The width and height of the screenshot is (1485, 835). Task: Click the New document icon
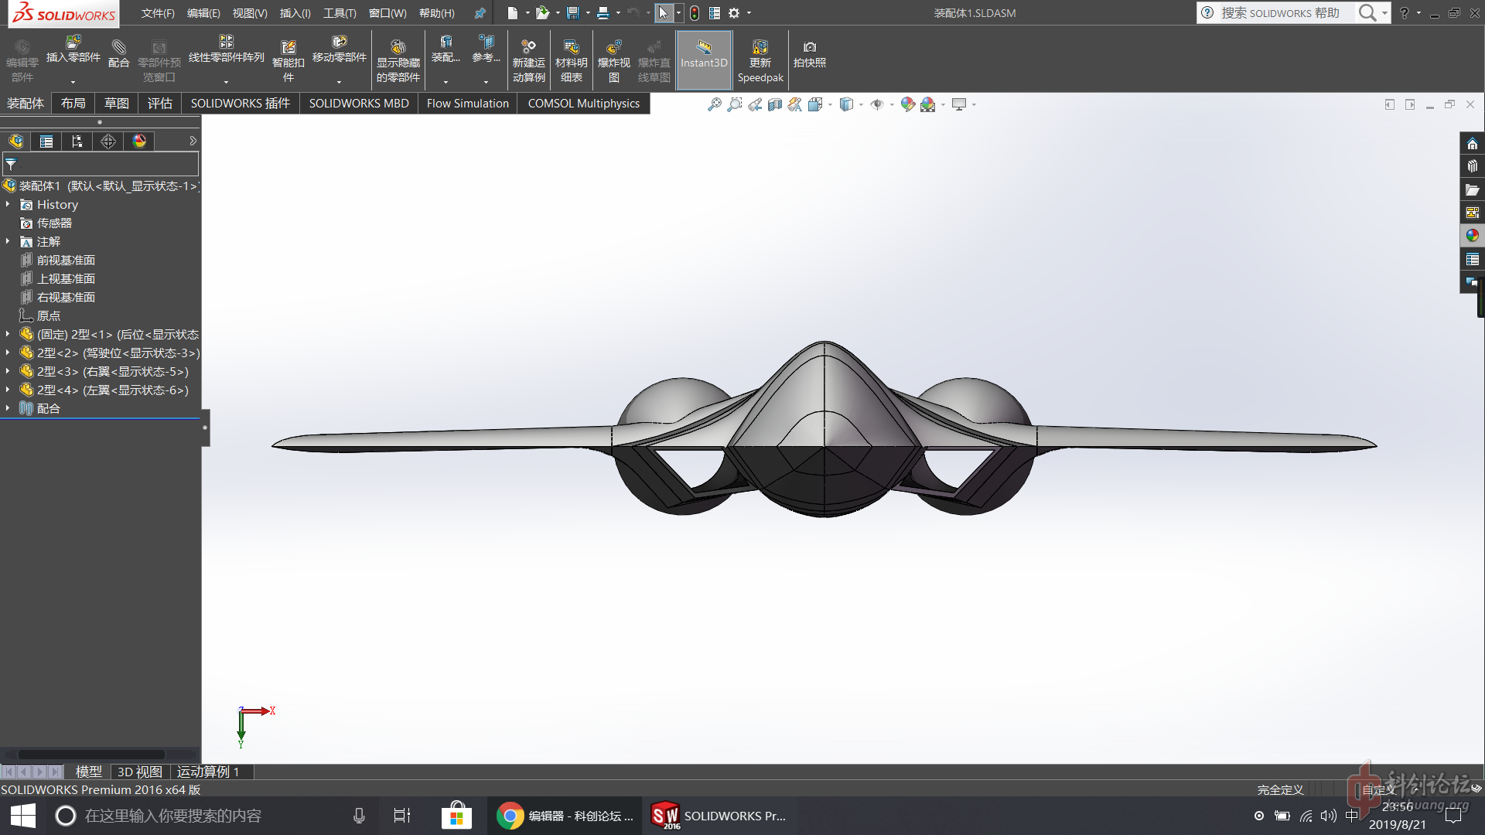point(512,13)
